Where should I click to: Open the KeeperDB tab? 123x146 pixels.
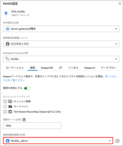[x=47, y=68]
